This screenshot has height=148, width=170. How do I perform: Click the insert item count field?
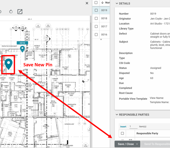pyautogui.click(x=133, y=127)
